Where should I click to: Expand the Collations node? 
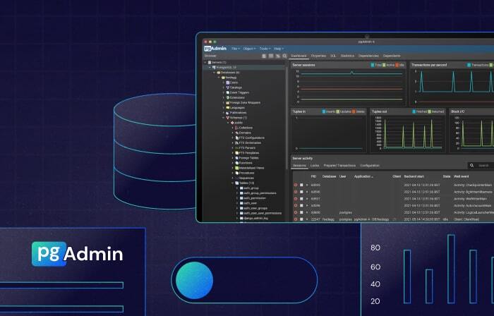(x=233, y=128)
